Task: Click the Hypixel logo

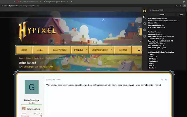Action: (x=37, y=31)
